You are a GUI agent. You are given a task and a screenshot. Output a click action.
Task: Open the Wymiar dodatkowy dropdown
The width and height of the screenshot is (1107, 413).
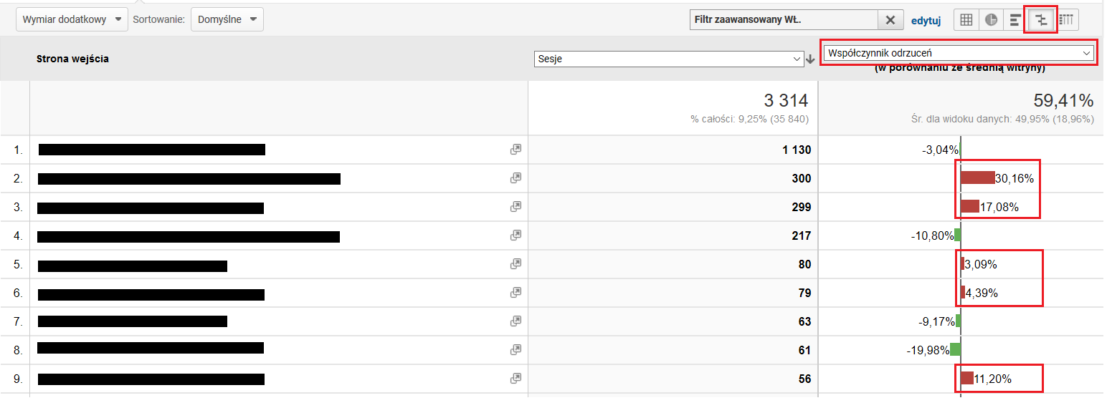[71, 19]
